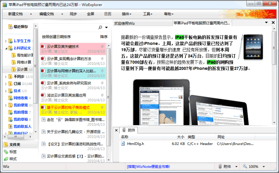Open the status bar 附件 dropdown
279x173 pixels.
coord(236,167)
